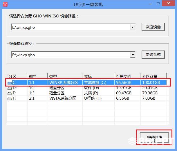Select the WINXP,系统分区 cell
The width and height of the screenshot is (177, 151).
coord(64,82)
